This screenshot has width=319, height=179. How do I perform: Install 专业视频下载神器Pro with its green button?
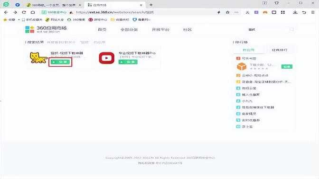(128, 62)
